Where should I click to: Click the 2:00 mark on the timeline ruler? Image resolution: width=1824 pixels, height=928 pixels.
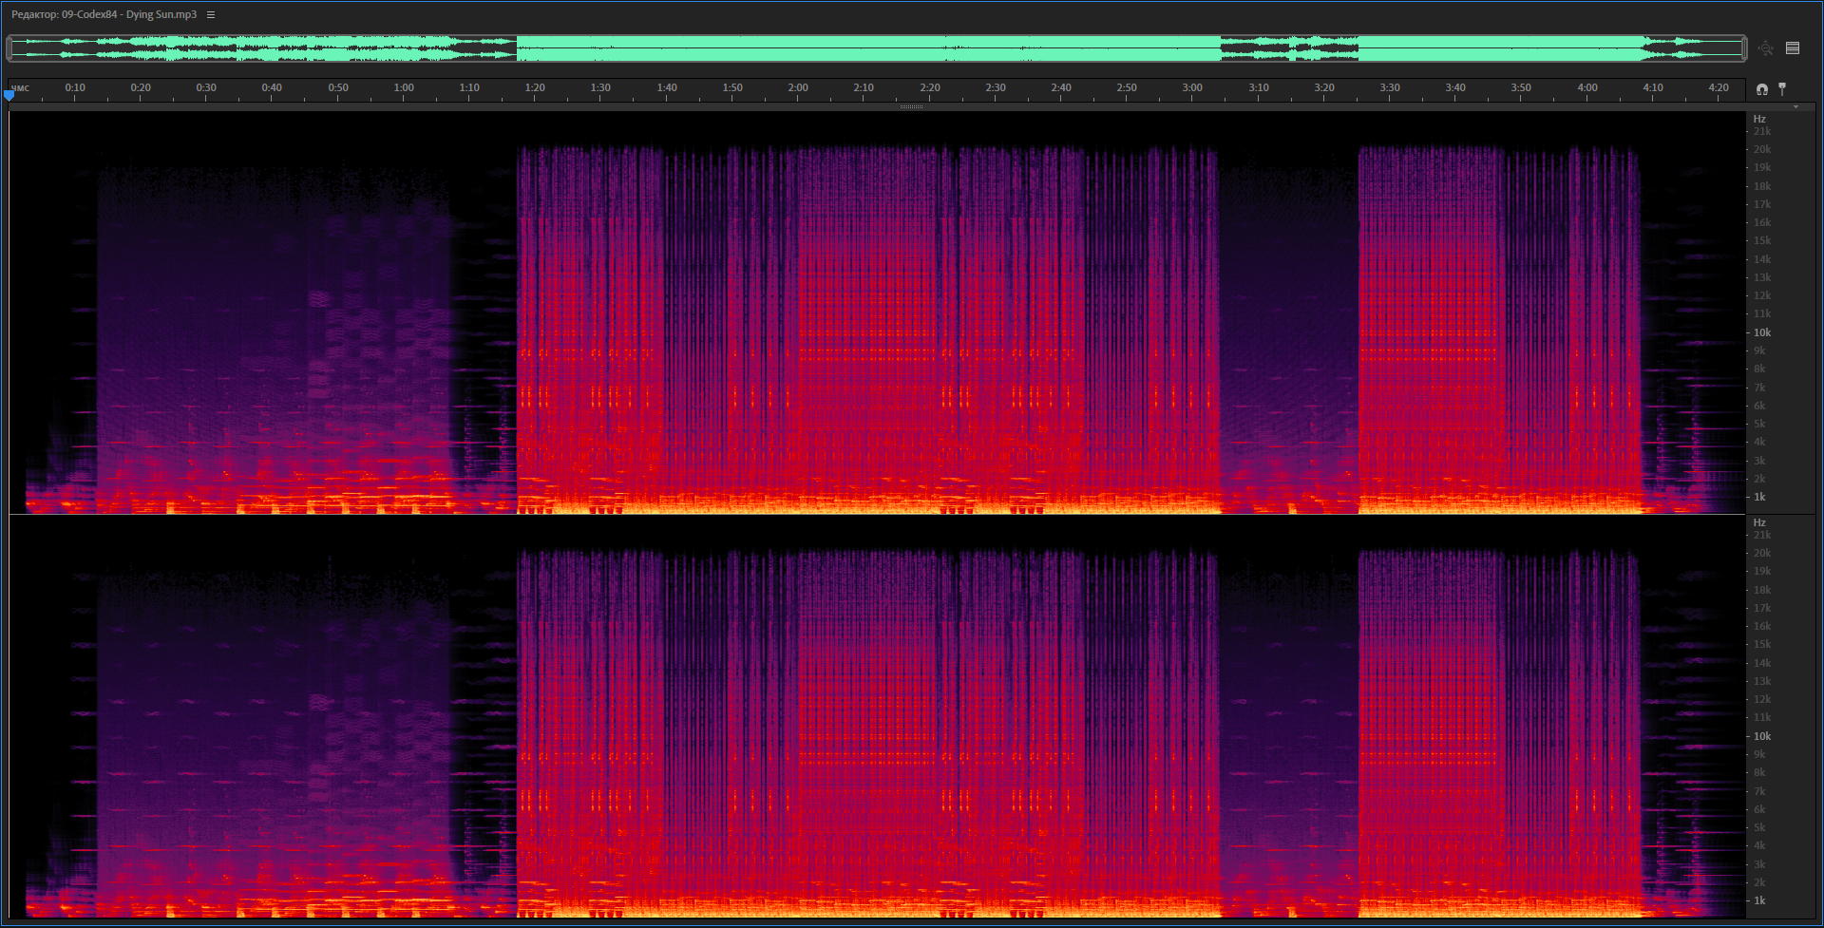[798, 87]
